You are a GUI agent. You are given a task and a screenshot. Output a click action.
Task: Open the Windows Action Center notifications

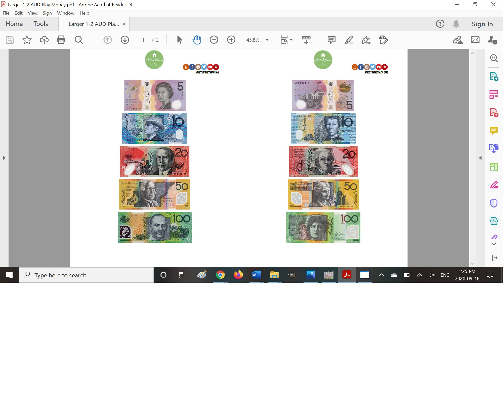coord(490,275)
